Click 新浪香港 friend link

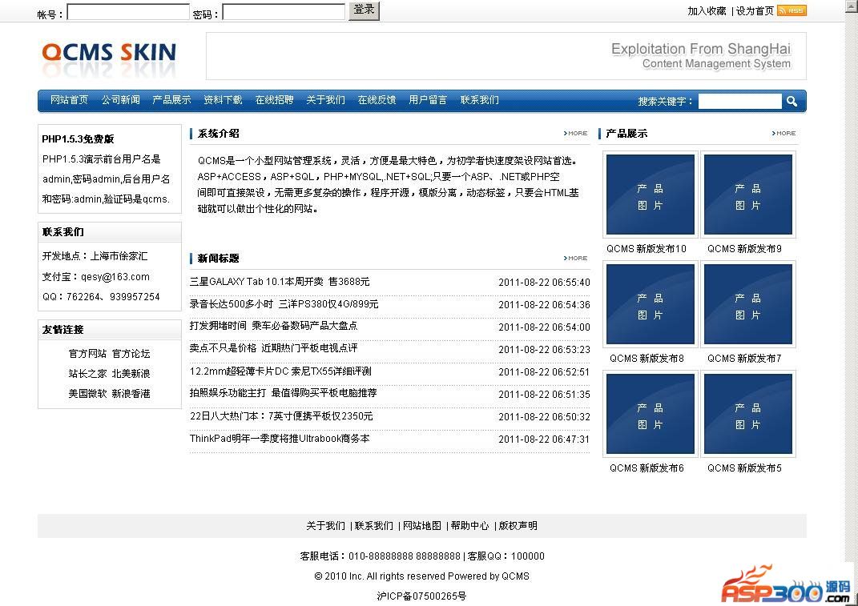click(131, 394)
